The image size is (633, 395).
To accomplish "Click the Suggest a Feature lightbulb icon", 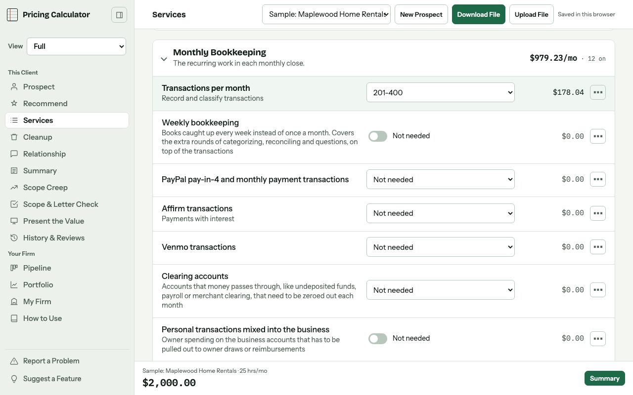I will [x=14, y=379].
